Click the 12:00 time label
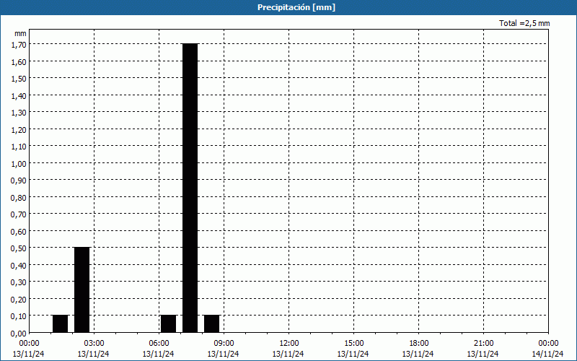This screenshot has width=577, height=361. click(289, 344)
